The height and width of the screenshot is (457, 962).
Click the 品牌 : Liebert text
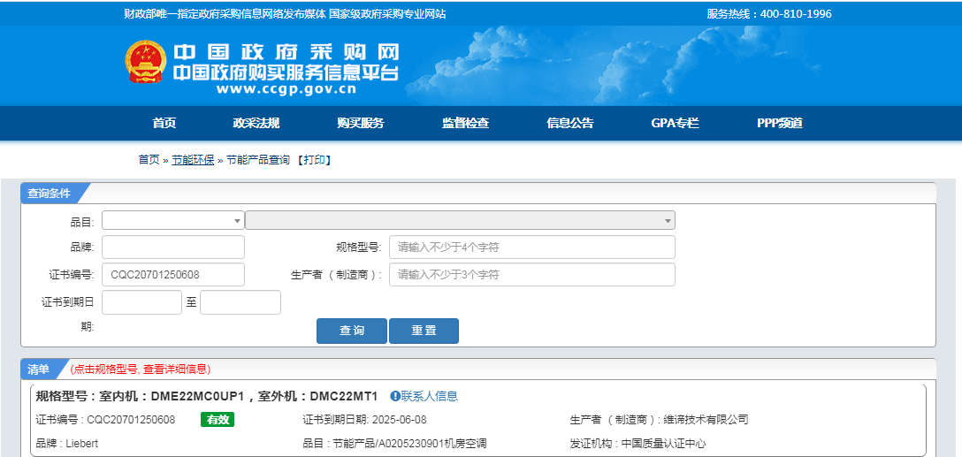tap(67, 444)
